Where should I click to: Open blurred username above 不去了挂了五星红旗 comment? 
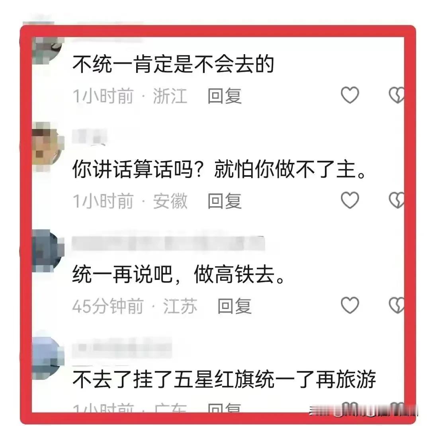tap(122, 348)
